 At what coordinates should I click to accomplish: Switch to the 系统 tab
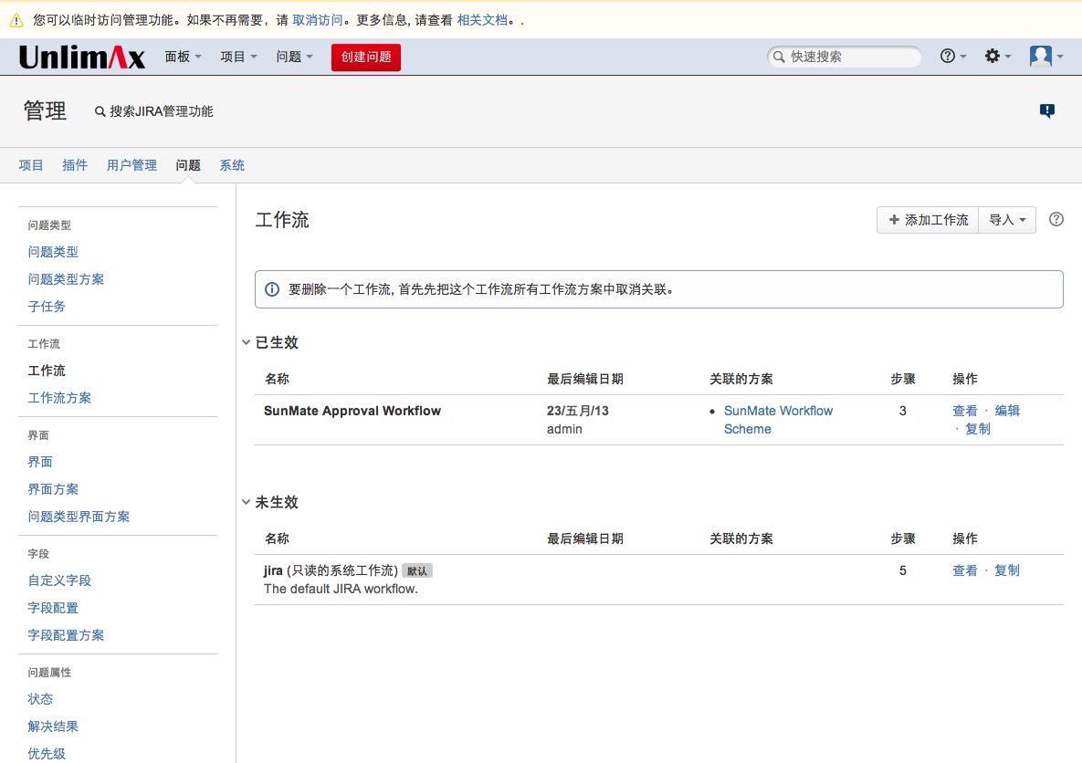[x=232, y=165]
